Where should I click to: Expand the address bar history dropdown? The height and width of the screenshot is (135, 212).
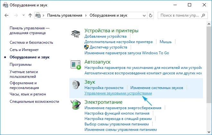click(x=144, y=16)
